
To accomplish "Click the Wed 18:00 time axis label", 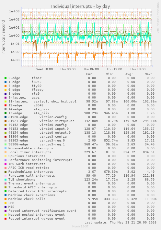I will click(x=45, y=69).
